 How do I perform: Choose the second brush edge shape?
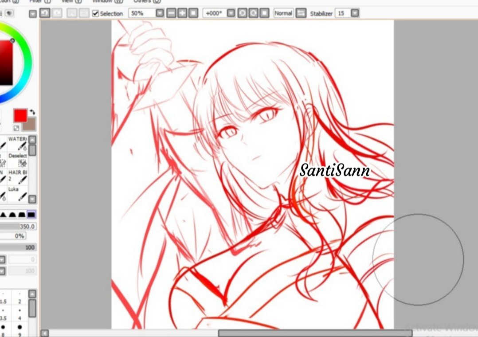[x=12, y=215]
